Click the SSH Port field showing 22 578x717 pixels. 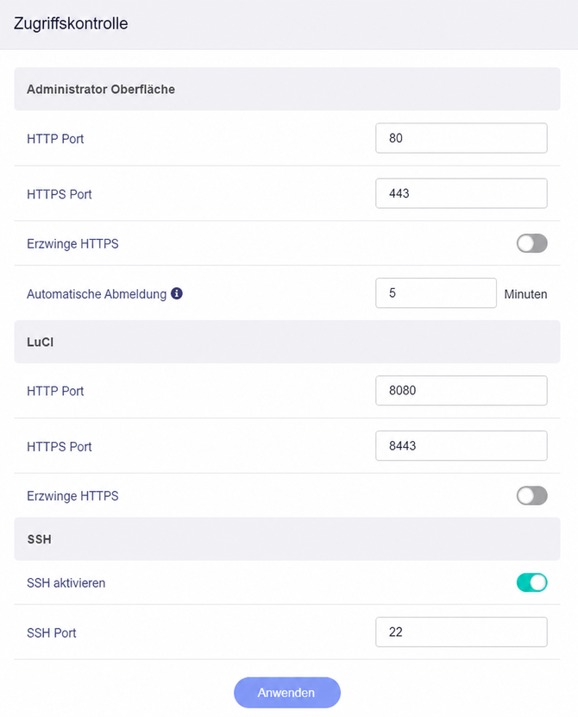(462, 632)
